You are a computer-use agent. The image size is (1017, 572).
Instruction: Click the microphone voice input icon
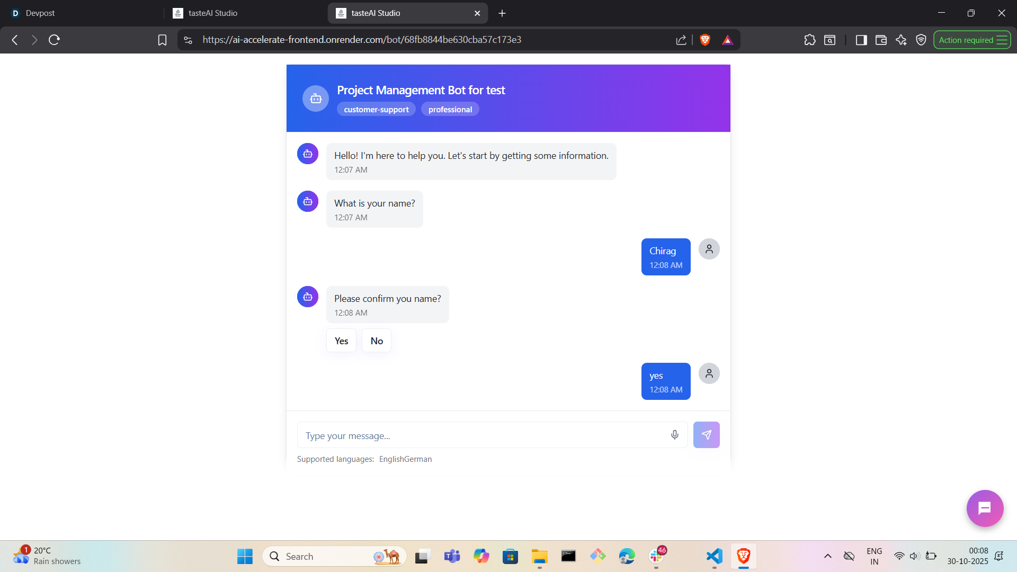coord(674,435)
